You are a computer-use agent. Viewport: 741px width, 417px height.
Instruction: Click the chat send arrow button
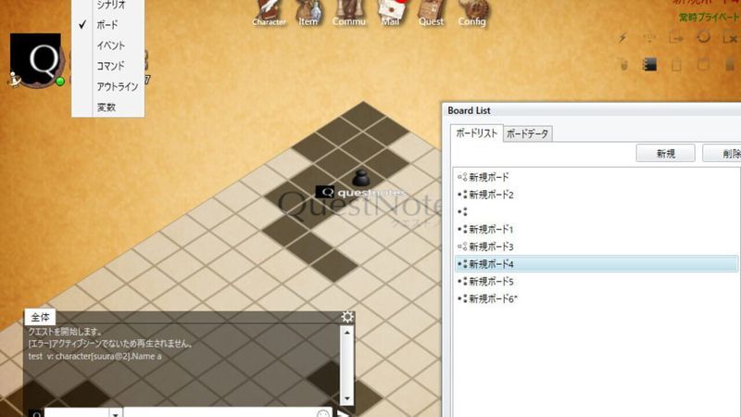coord(344,413)
